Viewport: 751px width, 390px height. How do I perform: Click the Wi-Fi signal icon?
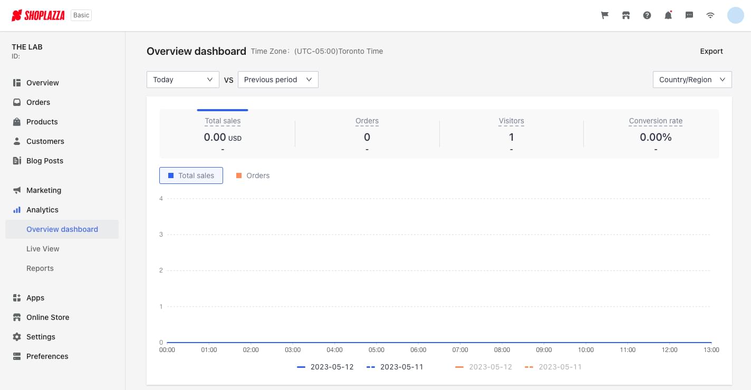710,15
